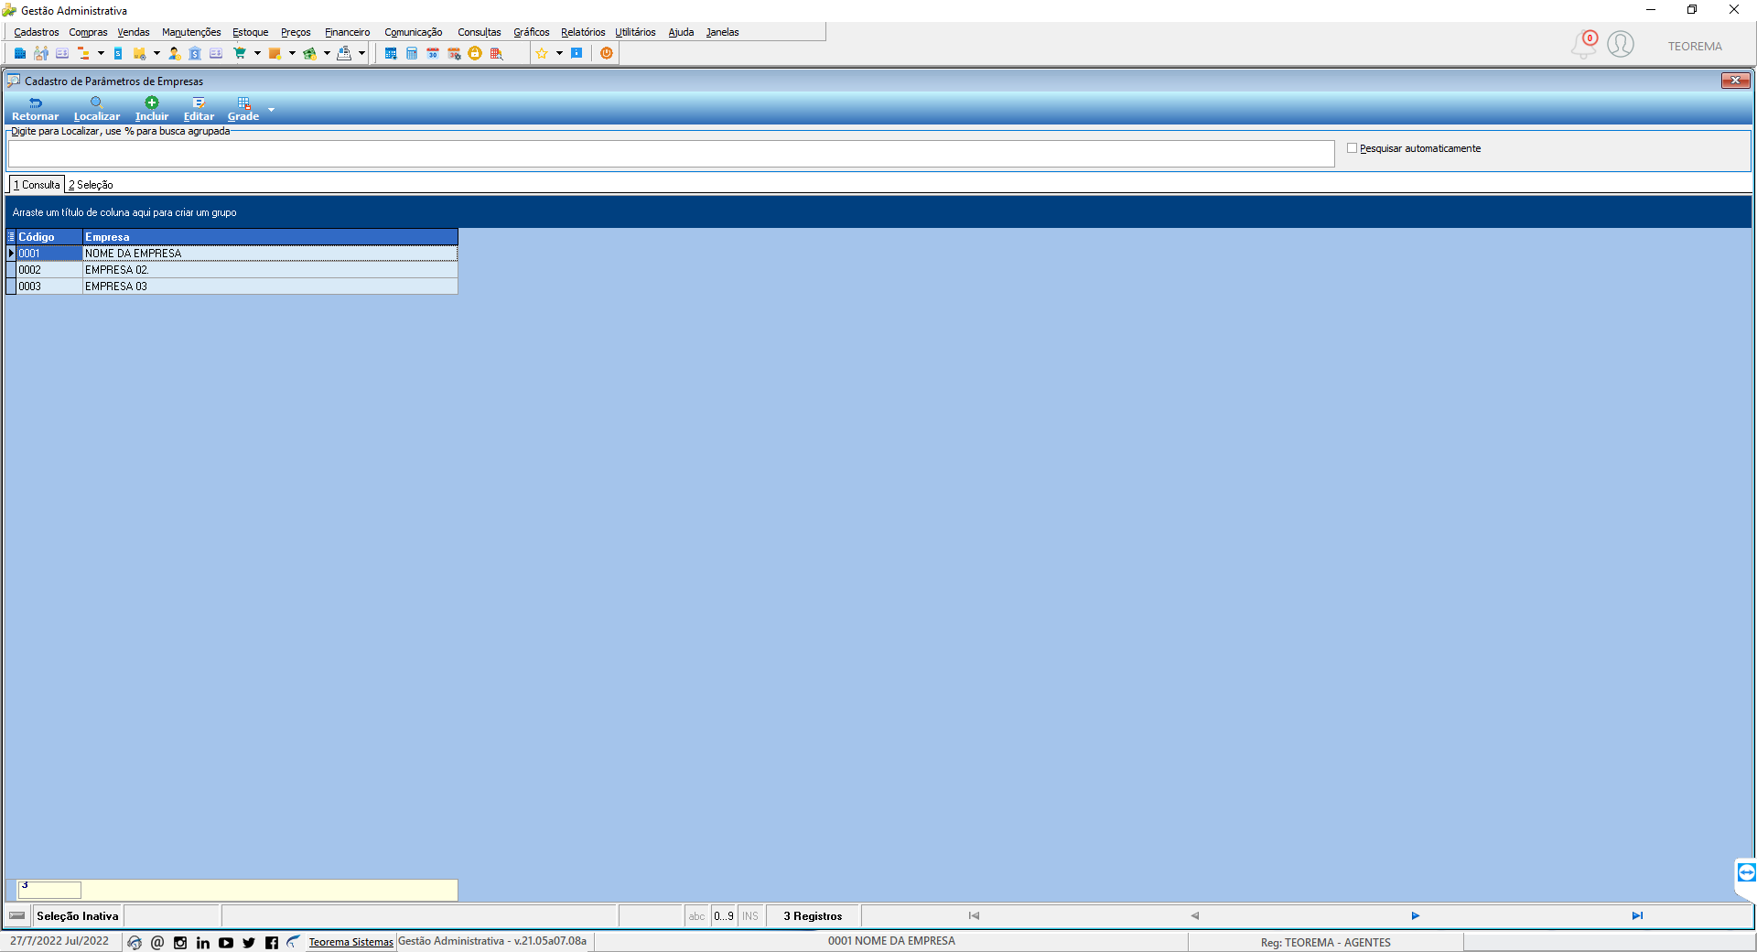
Task: Click the search field to locate
Action: (x=671, y=154)
